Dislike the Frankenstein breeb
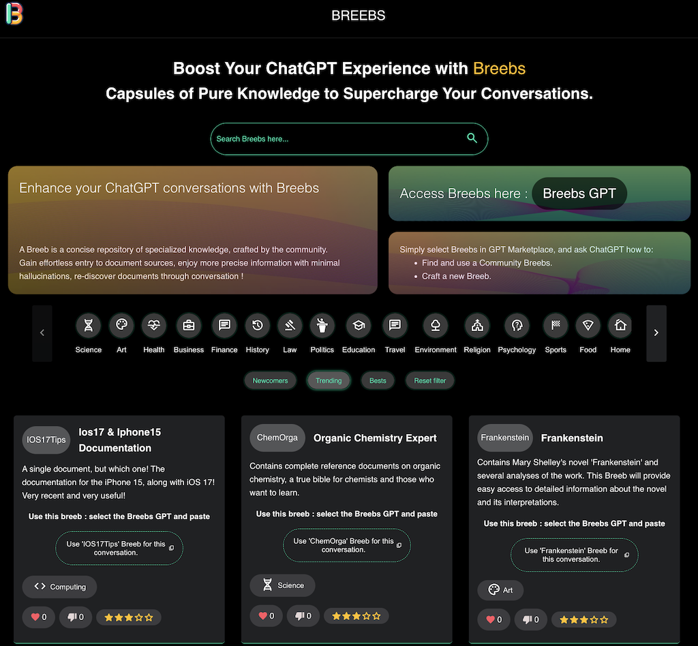This screenshot has width=698, height=646. point(531,619)
